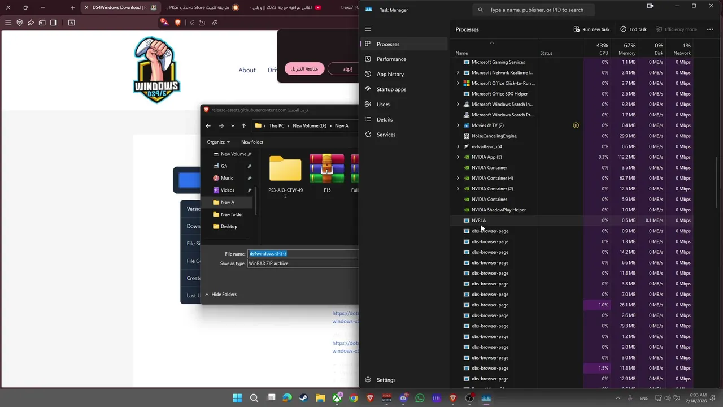The height and width of the screenshot is (407, 723).
Task: Click New Volume (D:) in address path
Action: tap(310, 125)
